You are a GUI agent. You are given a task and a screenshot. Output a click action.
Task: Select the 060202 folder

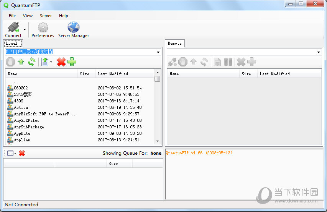click(x=21, y=88)
